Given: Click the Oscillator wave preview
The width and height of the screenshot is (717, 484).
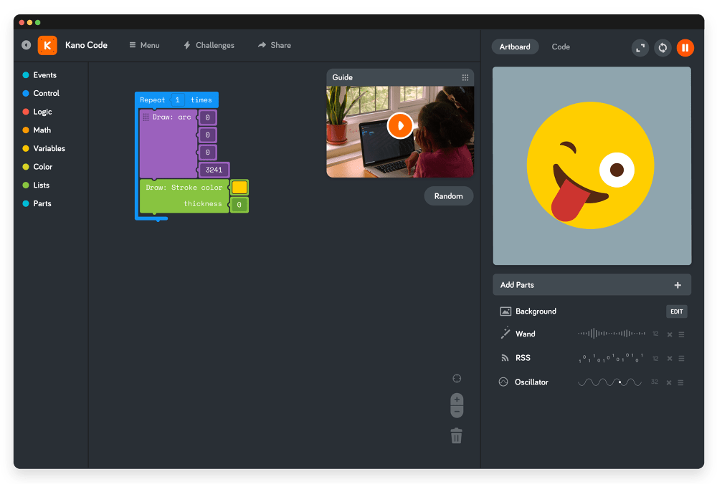Looking at the screenshot, I should point(609,382).
